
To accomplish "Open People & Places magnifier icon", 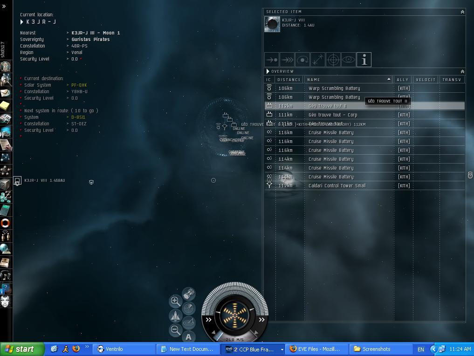I will coord(6,80).
